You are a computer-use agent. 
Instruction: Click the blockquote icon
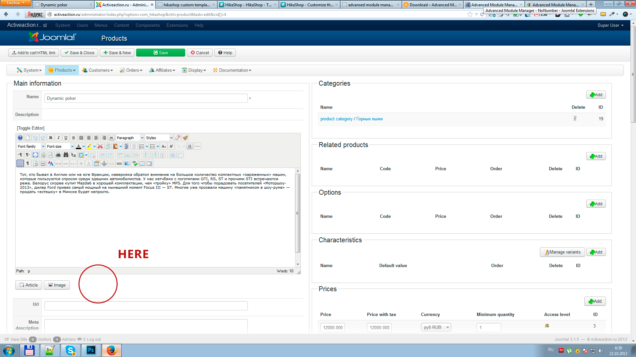pos(112,138)
